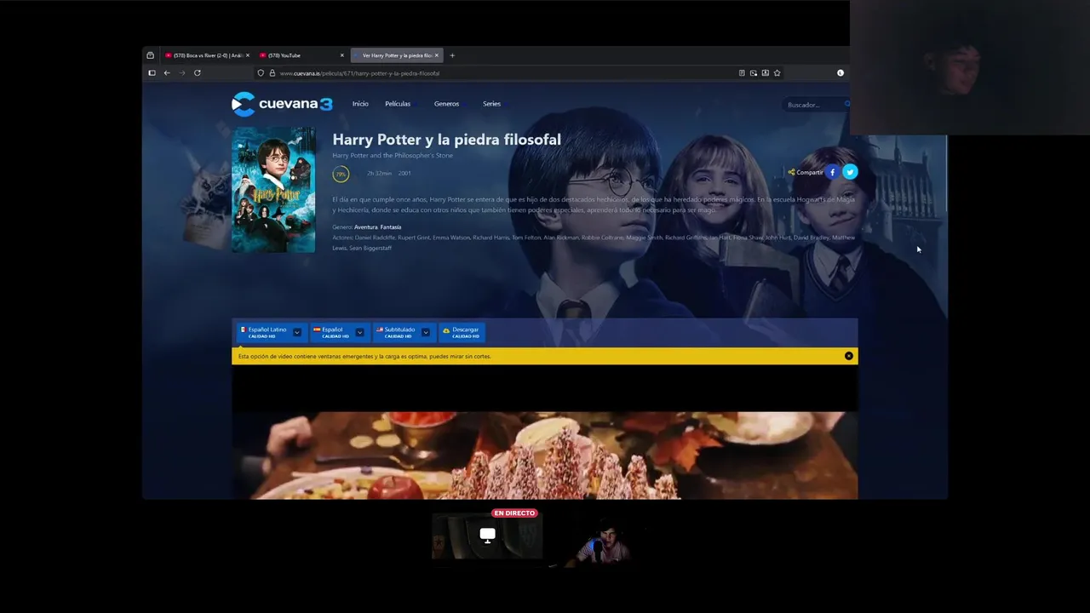This screenshot has width=1090, height=613.
Task: Click the browser back arrow
Action: pos(167,73)
